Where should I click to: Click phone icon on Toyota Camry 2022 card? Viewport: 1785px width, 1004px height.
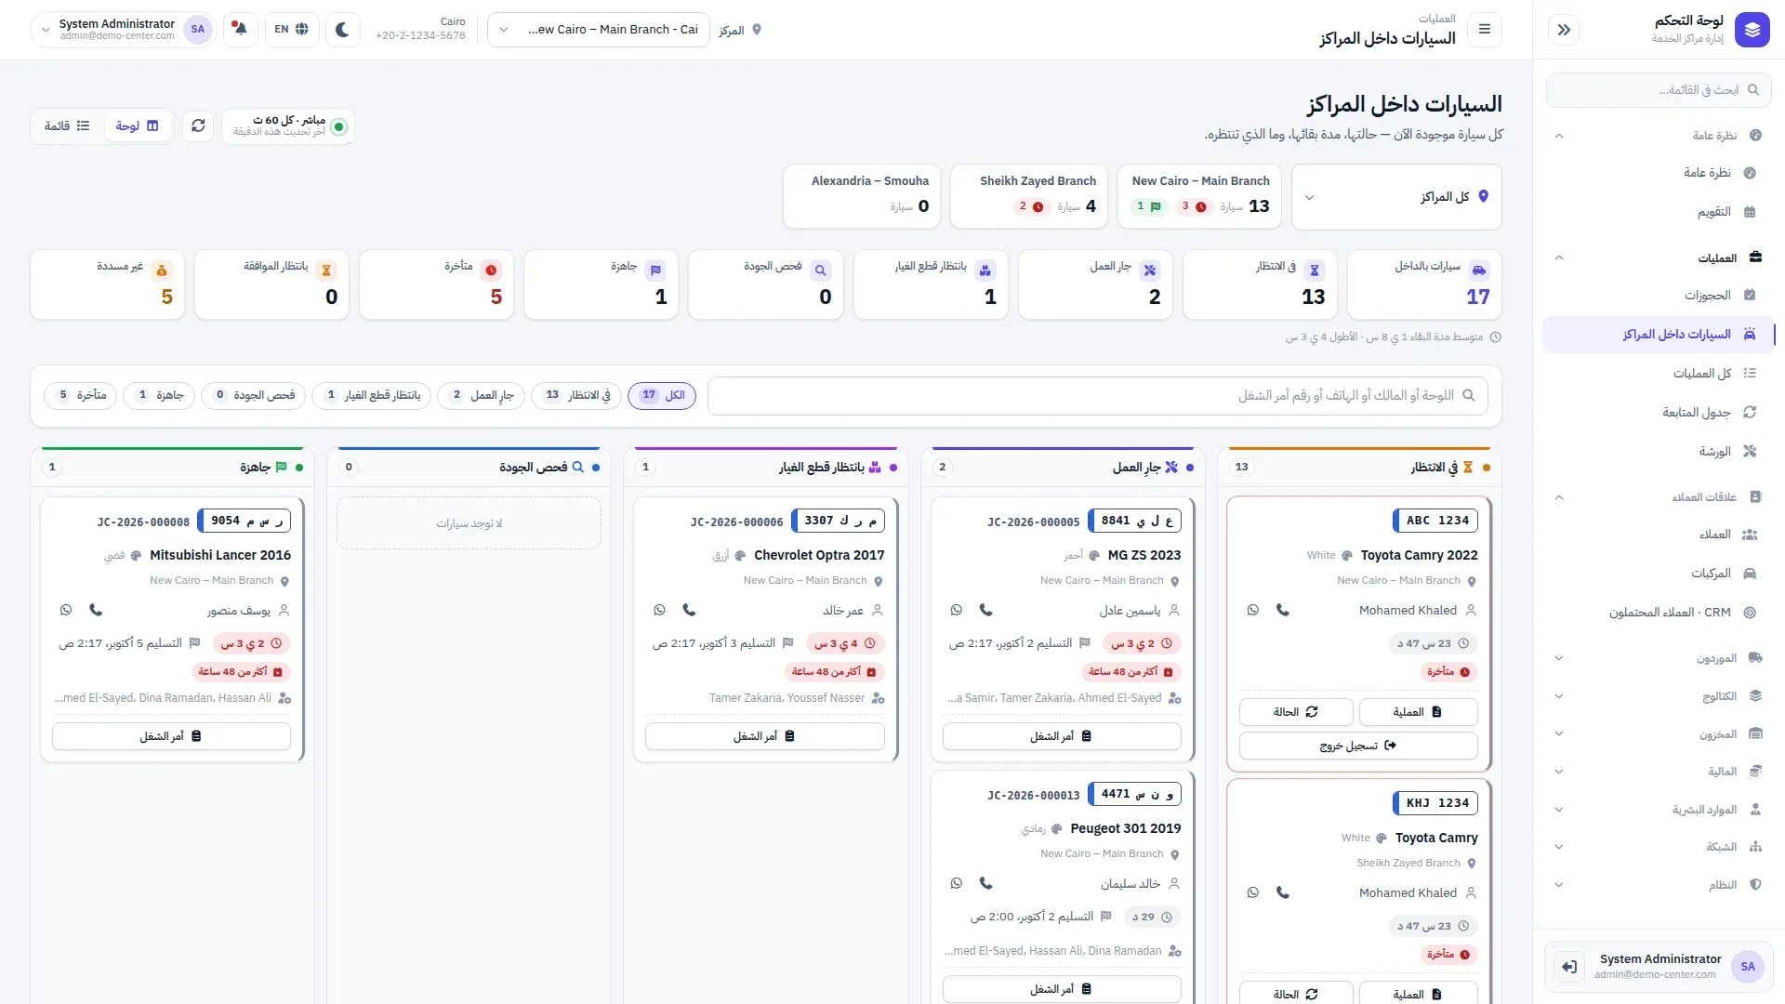click(x=1283, y=611)
